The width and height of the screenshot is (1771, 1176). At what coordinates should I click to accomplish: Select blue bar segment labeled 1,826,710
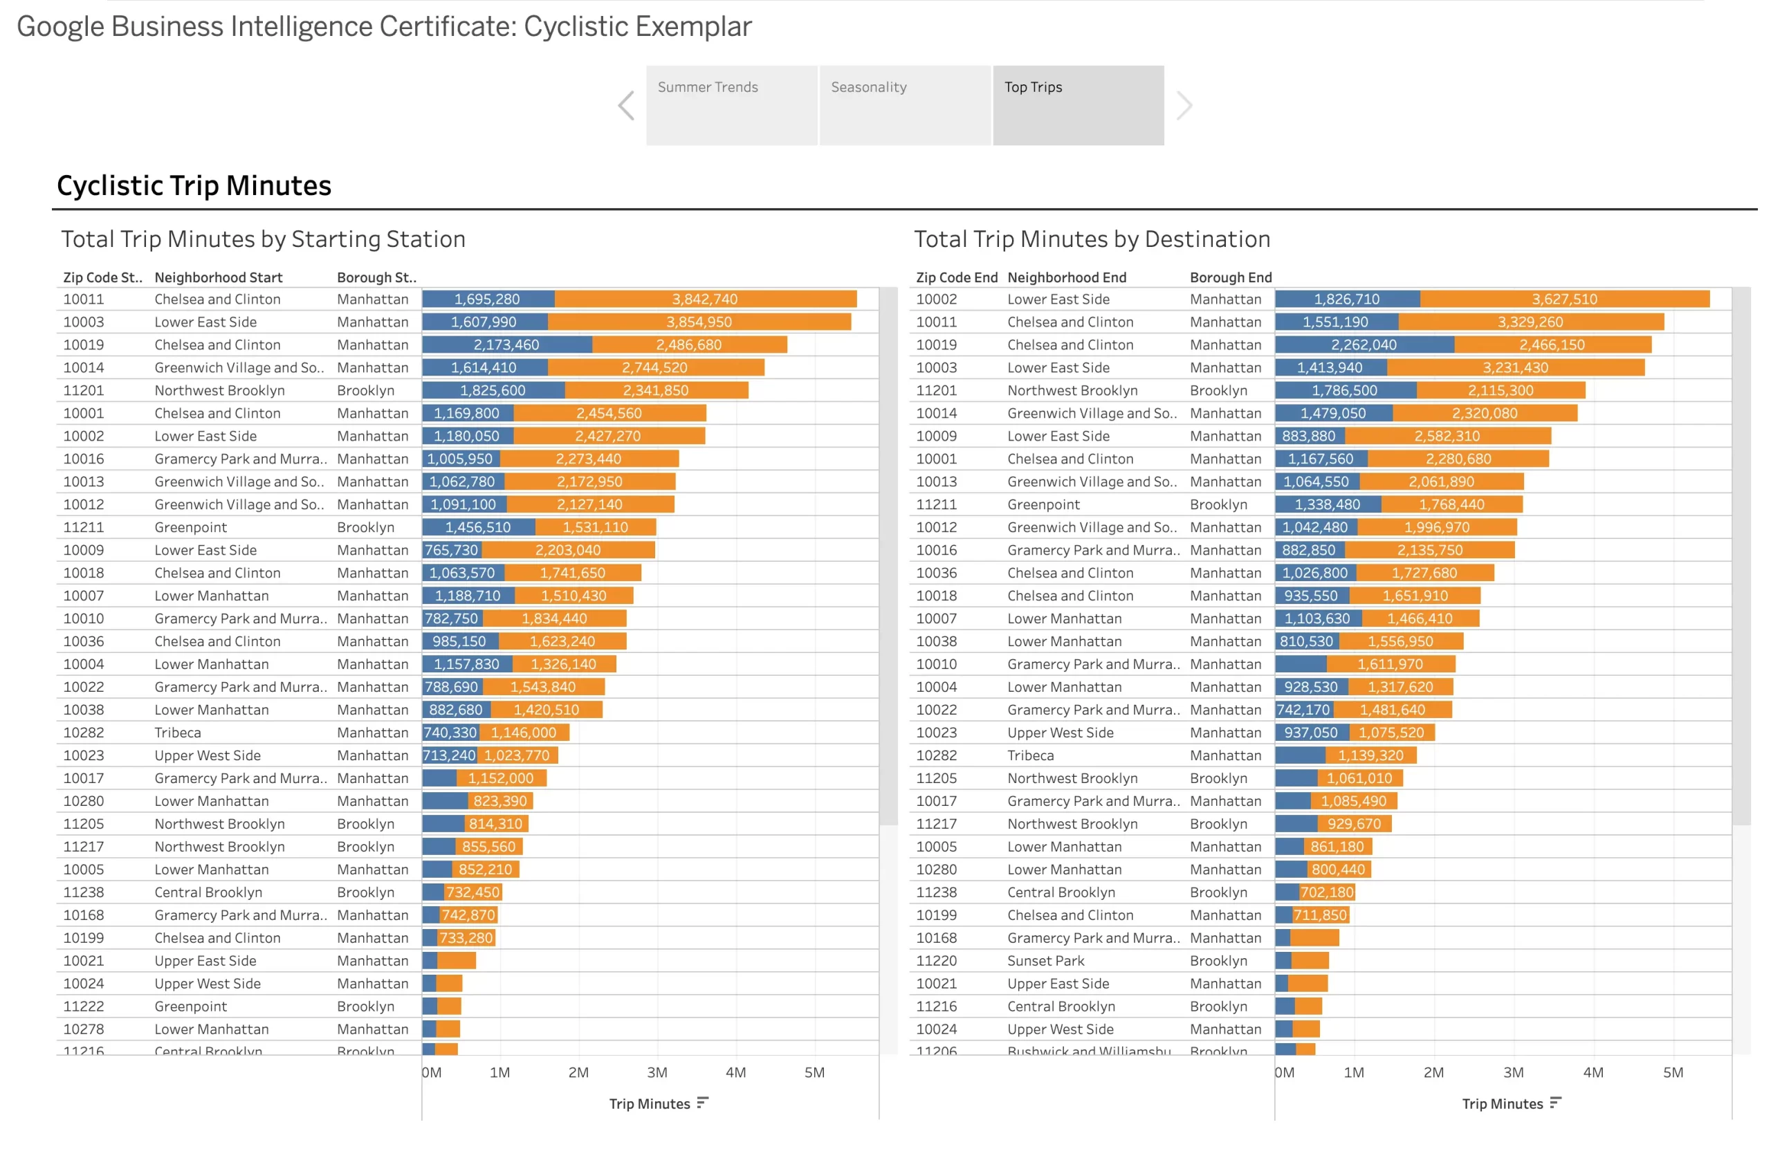coord(1346,300)
